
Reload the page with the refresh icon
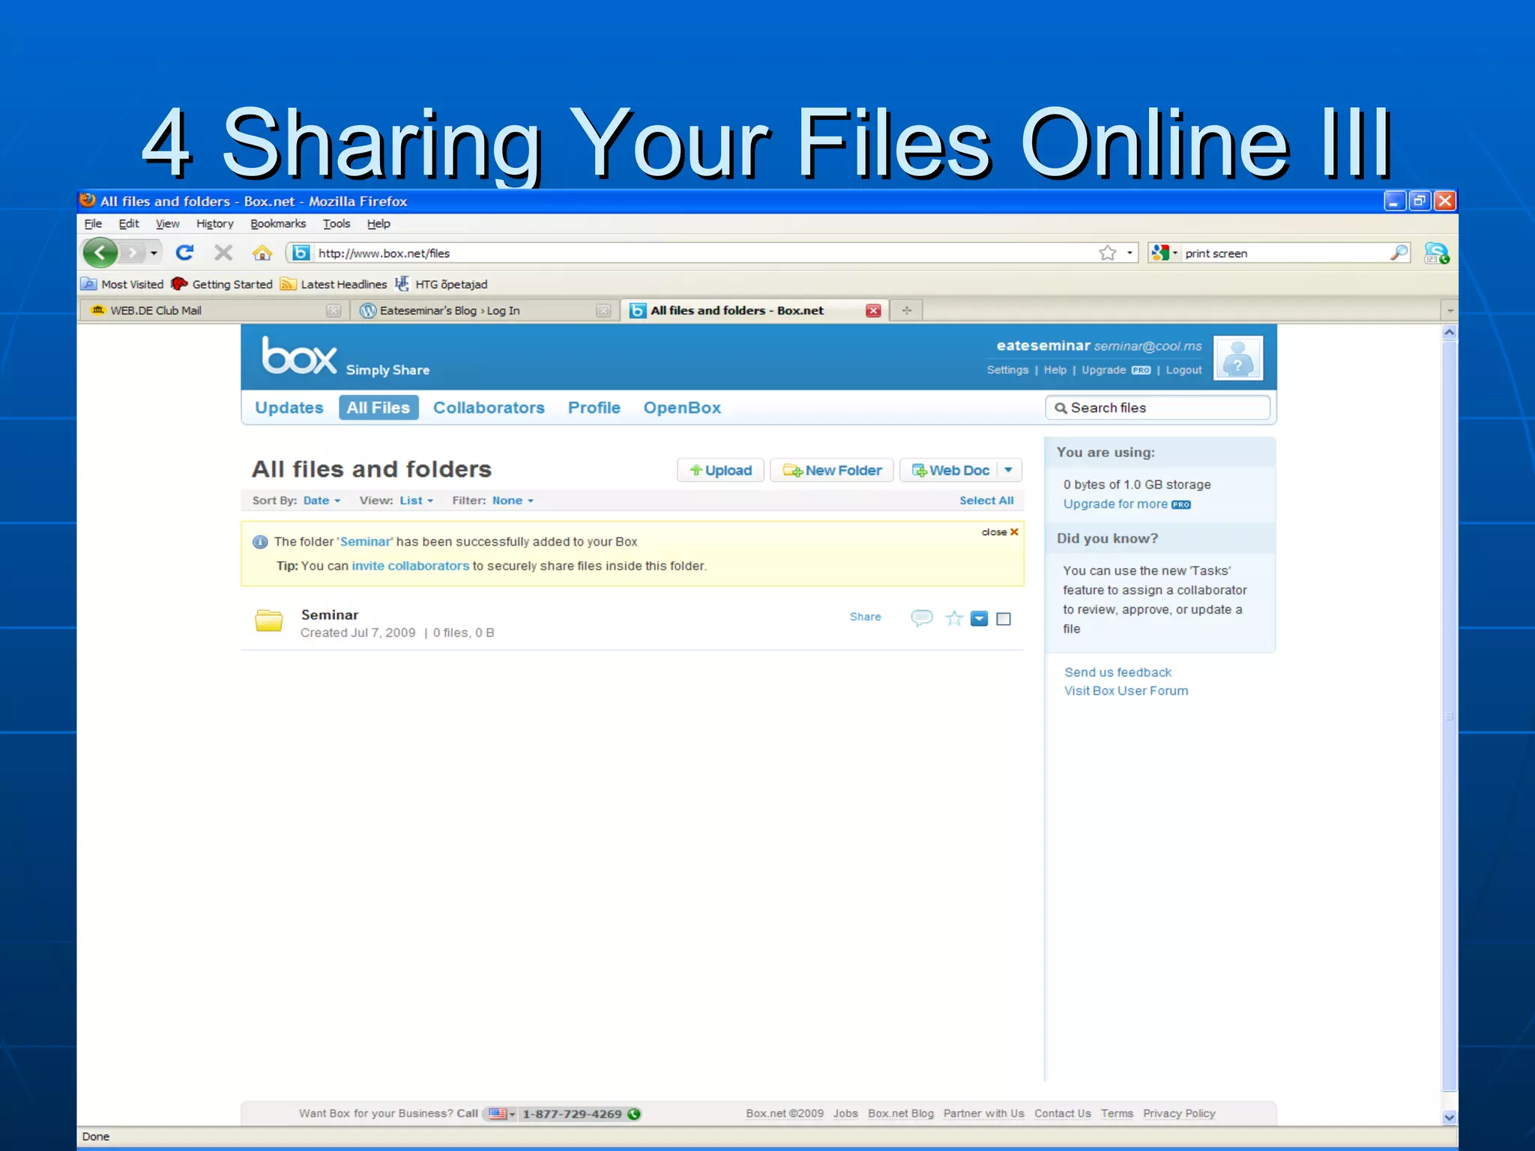185,253
